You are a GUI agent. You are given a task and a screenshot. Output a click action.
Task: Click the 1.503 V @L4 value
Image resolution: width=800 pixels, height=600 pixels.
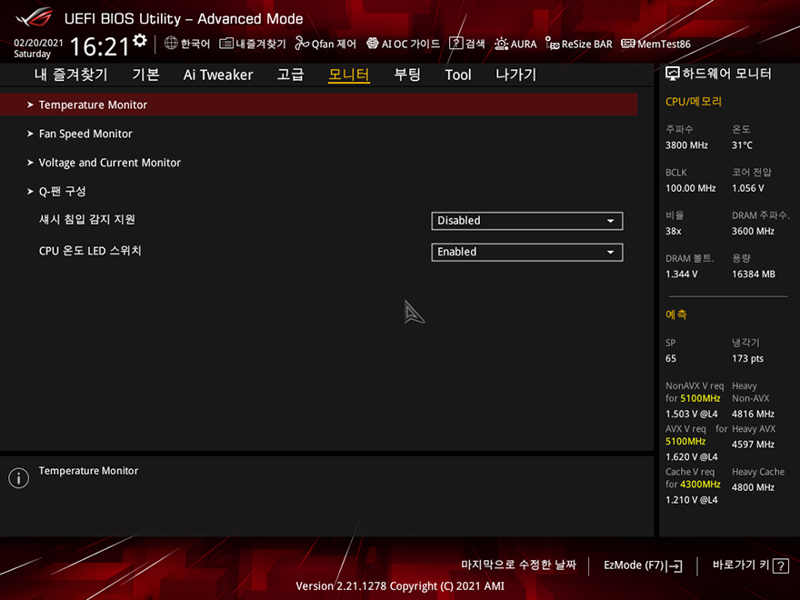click(691, 414)
